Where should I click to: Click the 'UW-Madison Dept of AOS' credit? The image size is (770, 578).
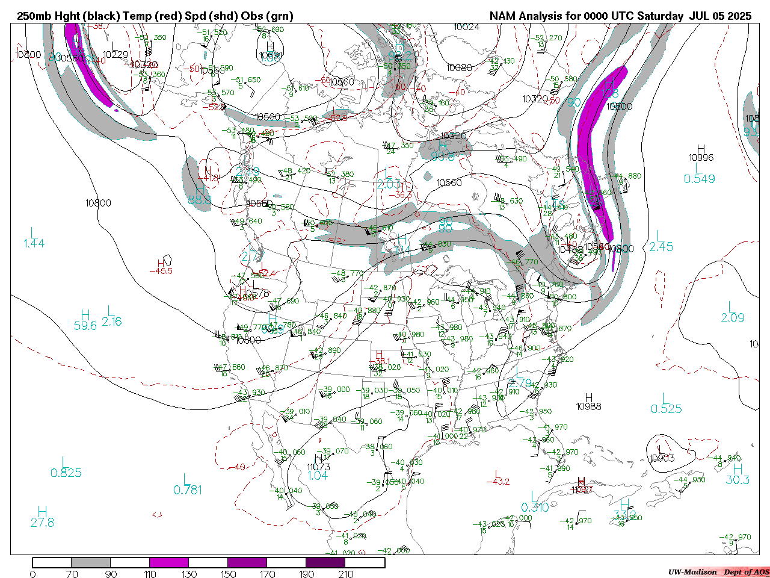pos(718,572)
